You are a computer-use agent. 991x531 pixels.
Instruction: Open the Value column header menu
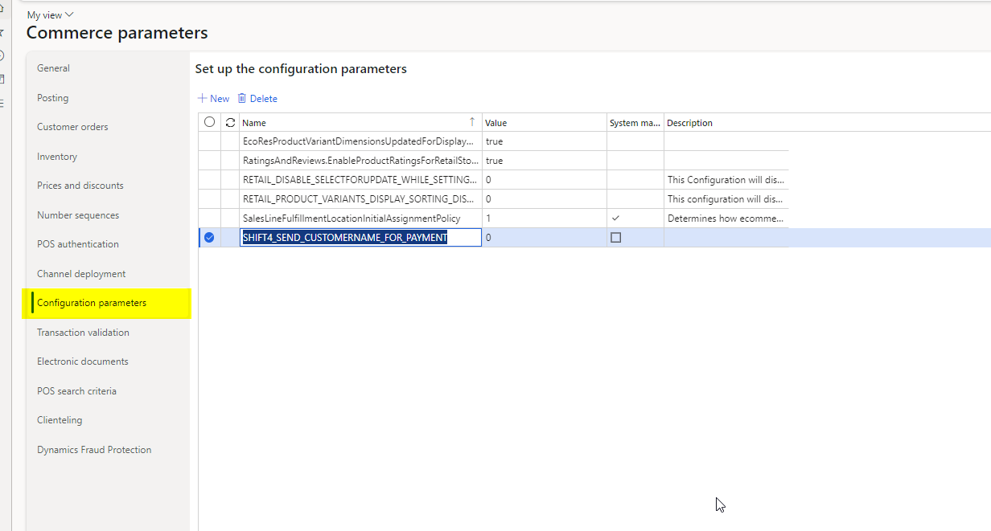tap(544, 123)
